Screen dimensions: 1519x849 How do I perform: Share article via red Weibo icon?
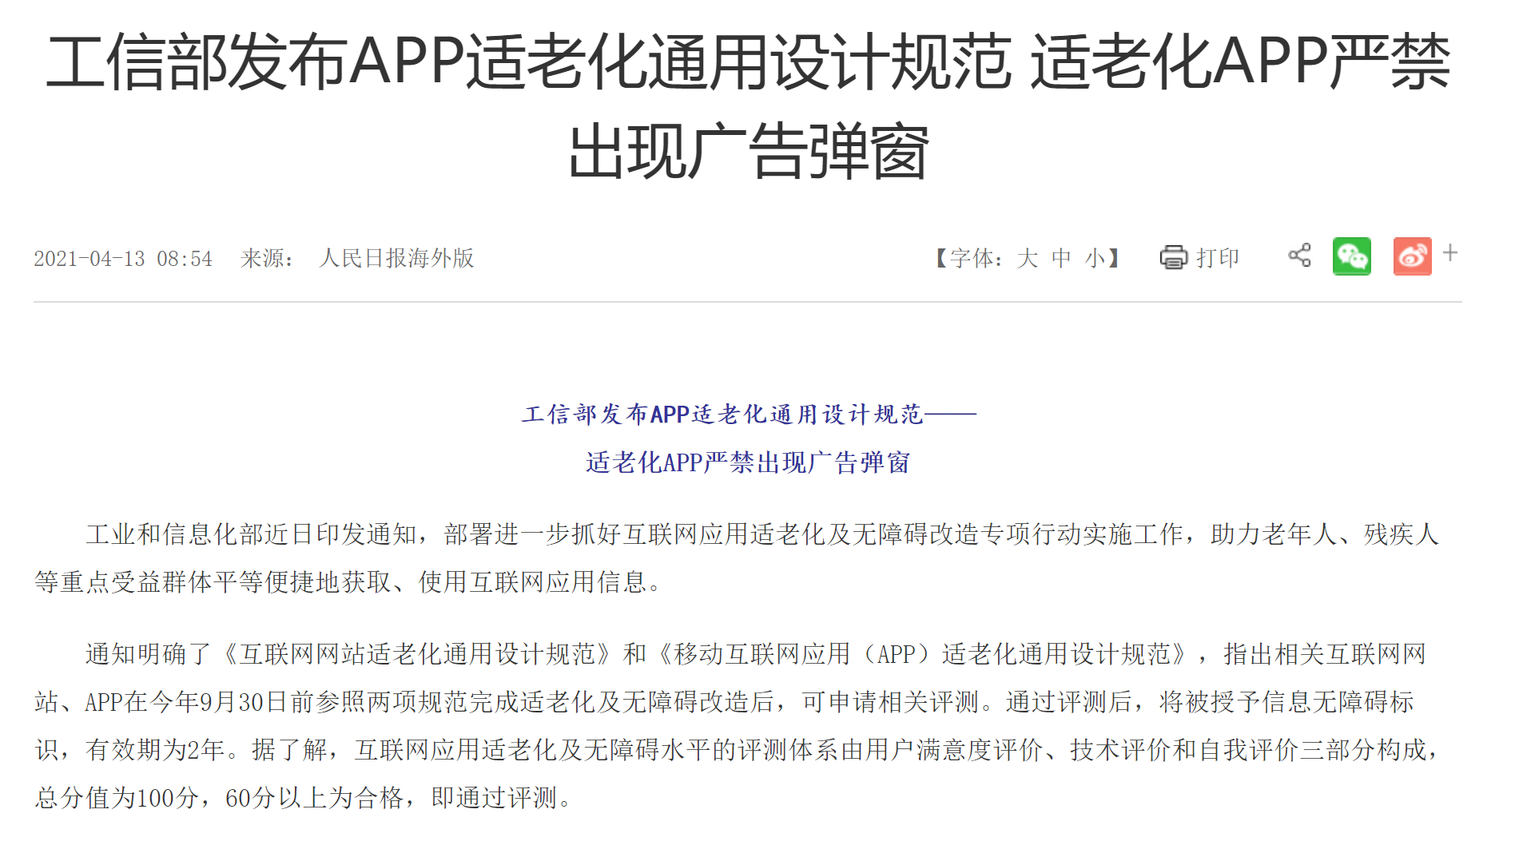[x=1412, y=256]
